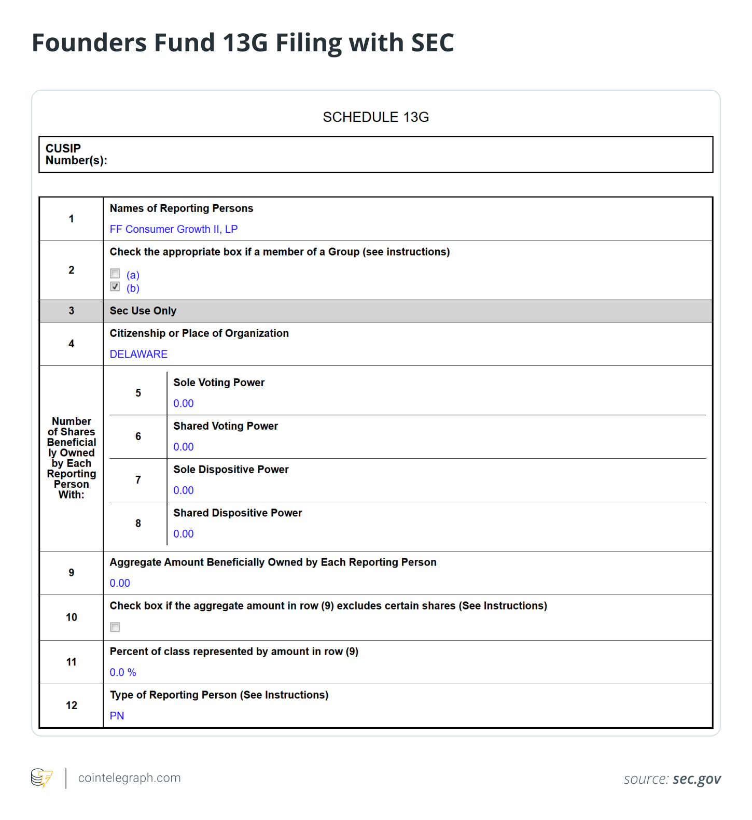Click the Shared Voting Power value
Screen dimensions: 752x820
184,447
